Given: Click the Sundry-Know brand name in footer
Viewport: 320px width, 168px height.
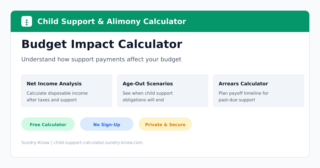Looking at the screenshot, I should click(35, 143).
